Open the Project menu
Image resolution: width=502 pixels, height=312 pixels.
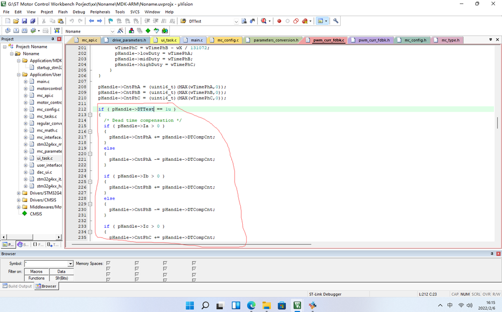click(47, 12)
